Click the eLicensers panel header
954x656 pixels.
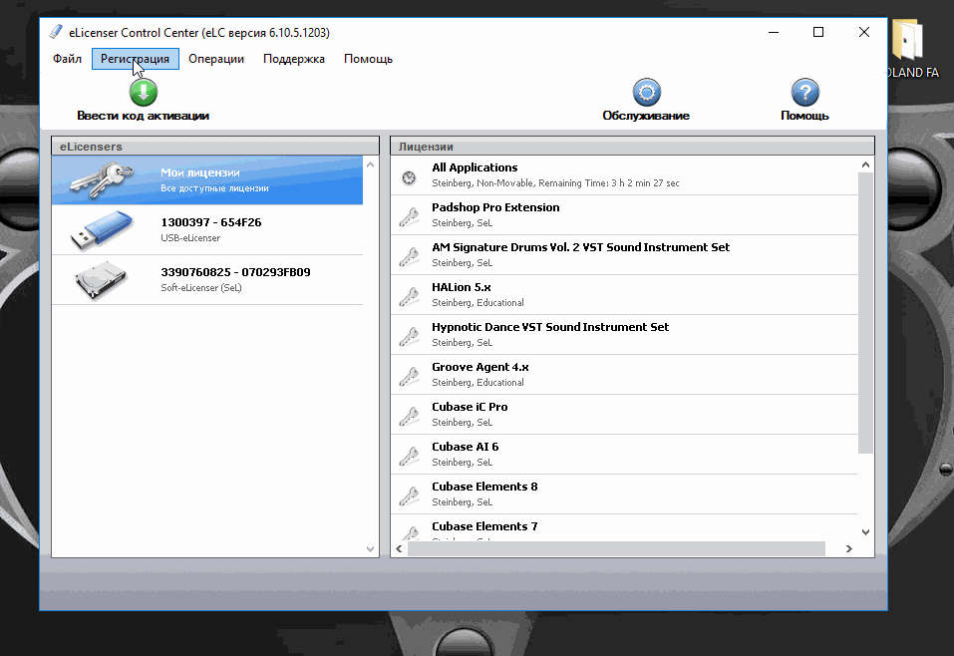tap(215, 146)
